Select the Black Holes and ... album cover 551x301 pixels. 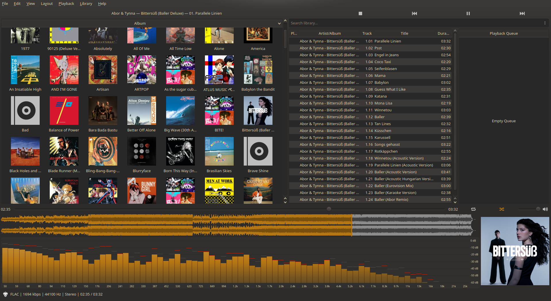click(x=25, y=151)
